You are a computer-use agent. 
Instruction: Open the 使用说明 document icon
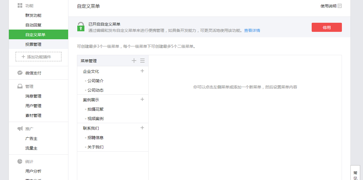click(x=339, y=6)
